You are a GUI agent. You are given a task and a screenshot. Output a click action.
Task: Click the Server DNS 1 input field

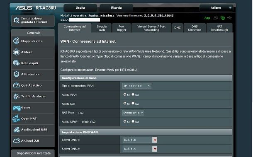[137, 140]
